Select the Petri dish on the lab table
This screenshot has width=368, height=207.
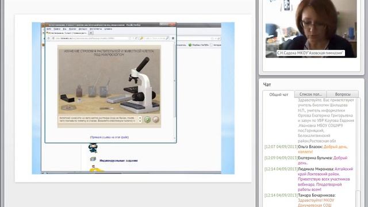tap(68, 108)
